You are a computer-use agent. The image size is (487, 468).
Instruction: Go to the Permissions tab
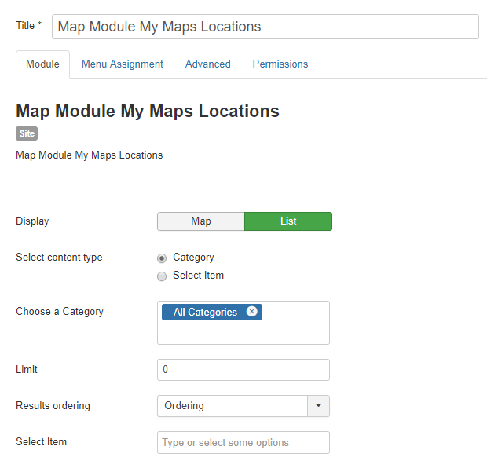280,64
